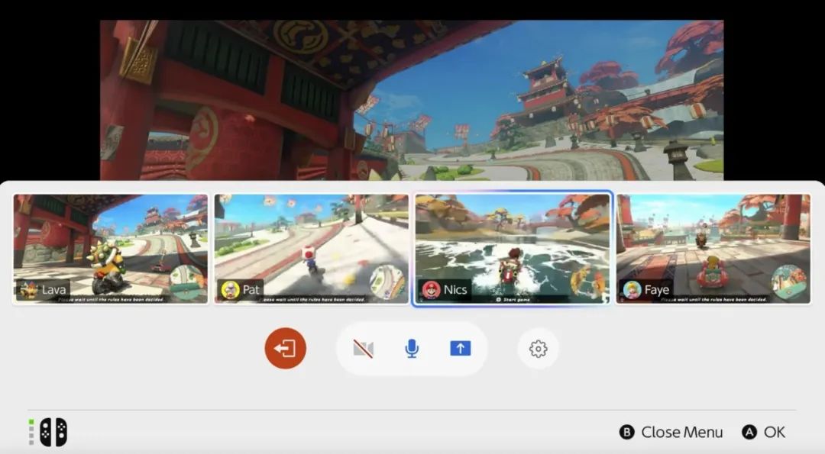Open the GameChat settings gear
The height and width of the screenshot is (454, 825).
click(538, 349)
